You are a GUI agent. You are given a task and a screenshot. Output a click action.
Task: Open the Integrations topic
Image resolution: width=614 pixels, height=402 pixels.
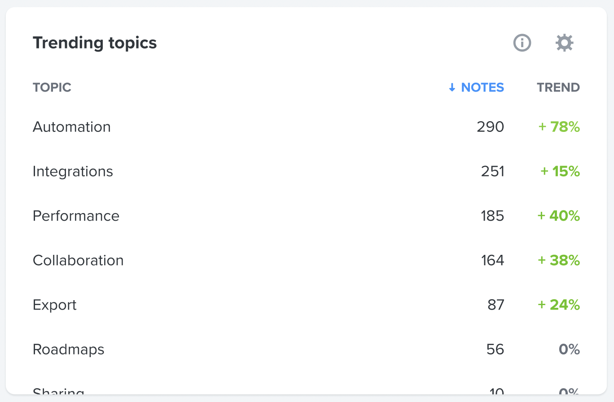[73, 171]
